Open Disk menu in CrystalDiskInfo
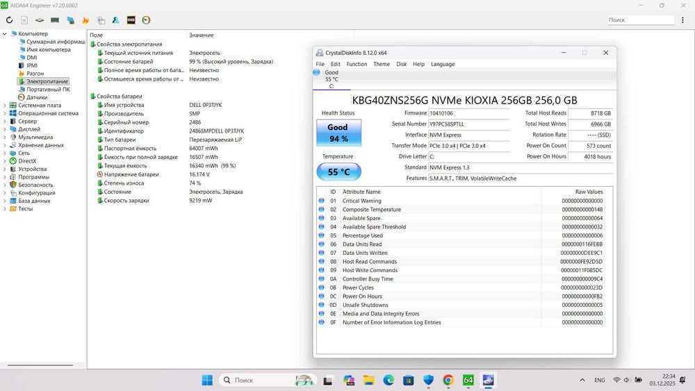Image resolution: width=695 pixels, height=391 pixels. click(402, 64)
